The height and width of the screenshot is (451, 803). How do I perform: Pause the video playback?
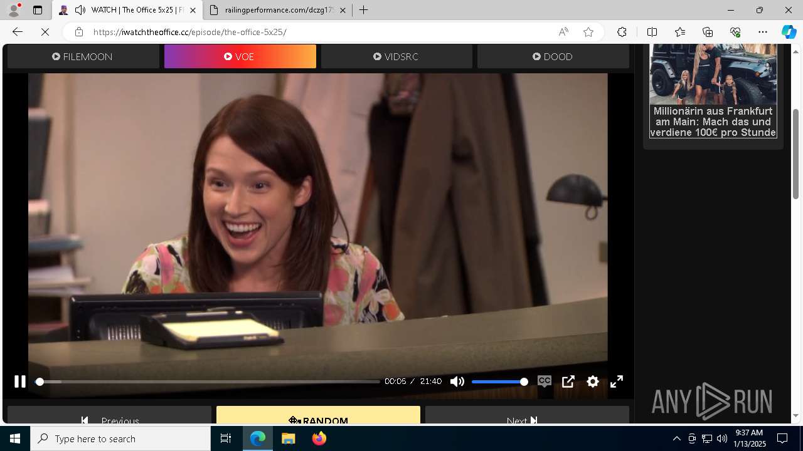pos(19,381)
